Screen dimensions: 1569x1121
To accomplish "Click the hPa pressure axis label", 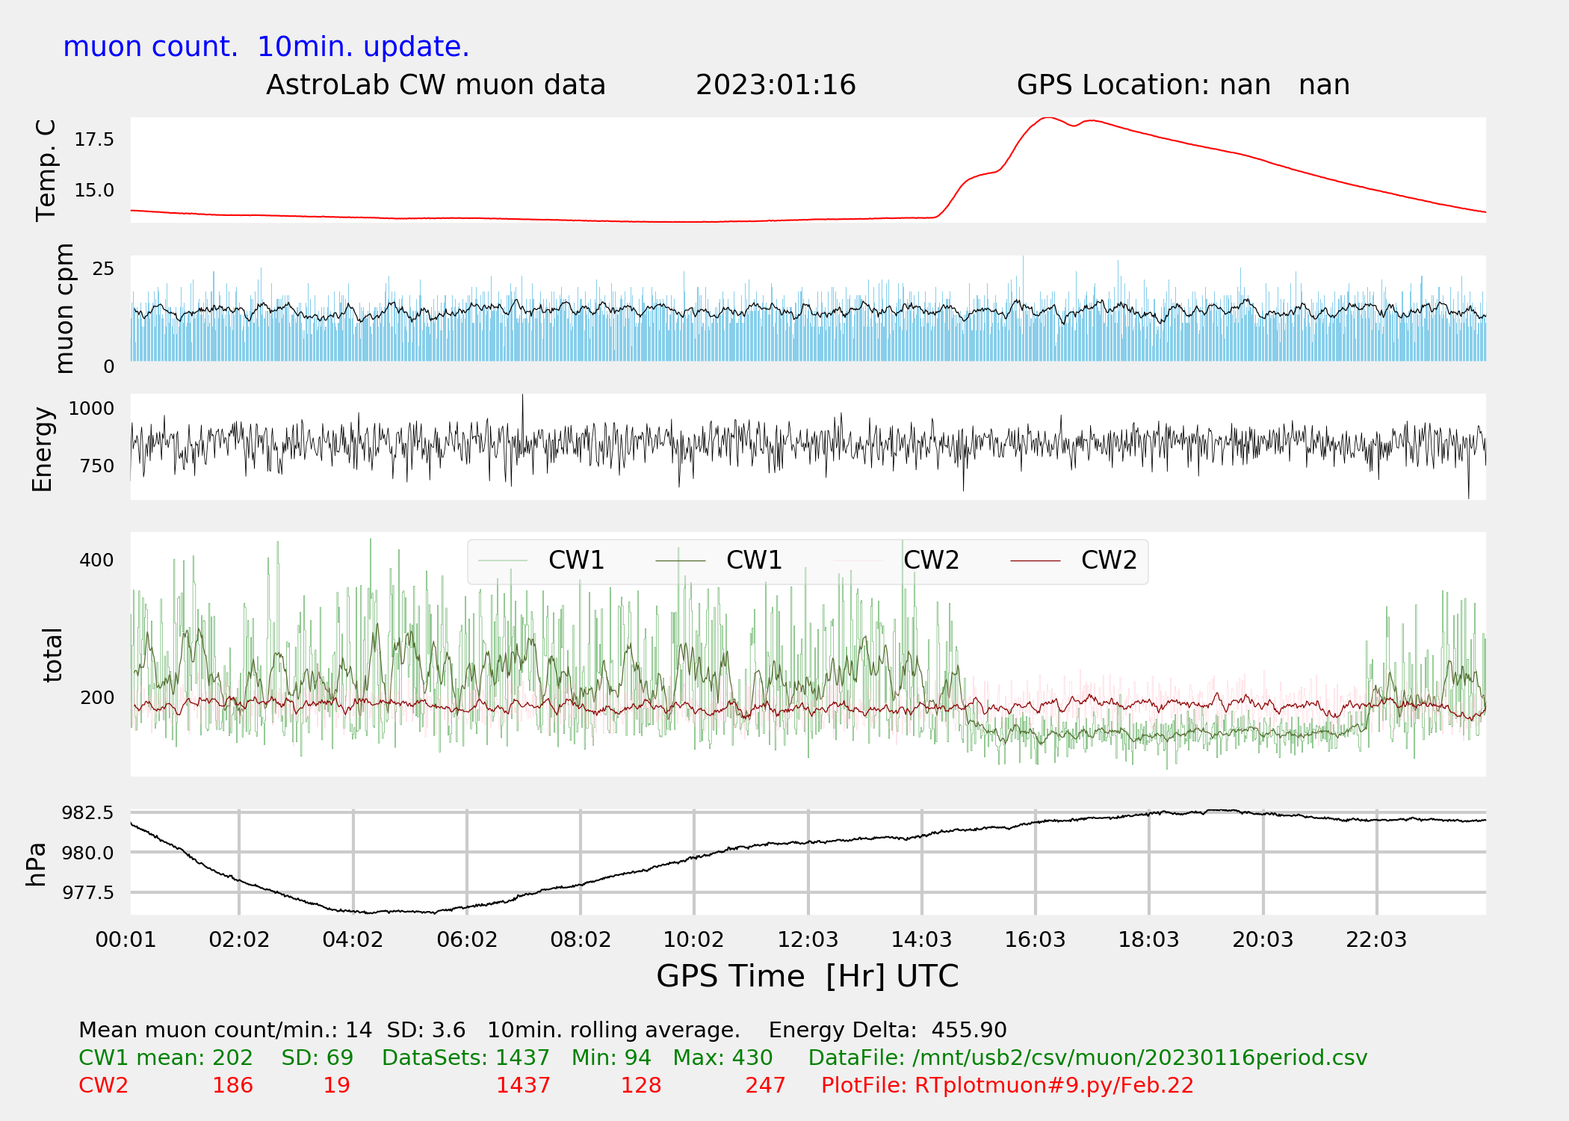I will 36,865.
